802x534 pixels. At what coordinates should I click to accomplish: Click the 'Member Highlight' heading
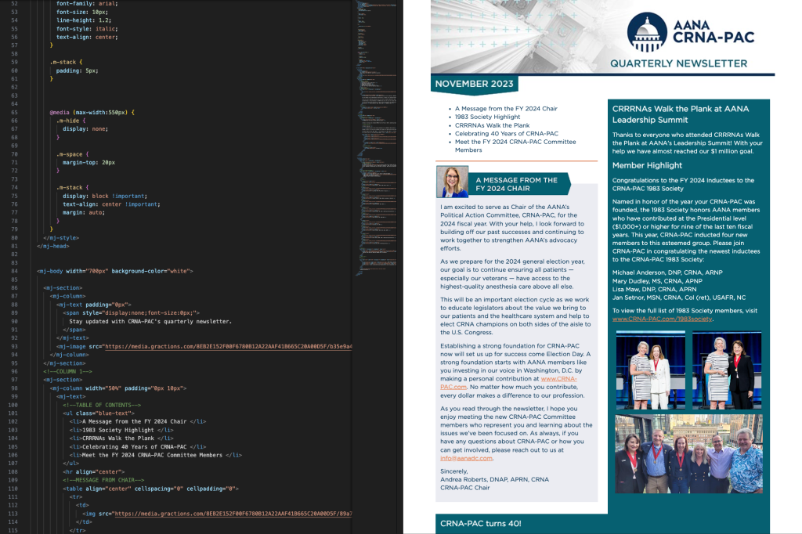pos(647,165)
